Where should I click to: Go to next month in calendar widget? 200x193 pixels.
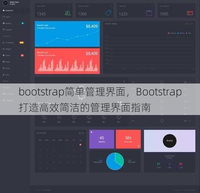[x=83, y=133]
